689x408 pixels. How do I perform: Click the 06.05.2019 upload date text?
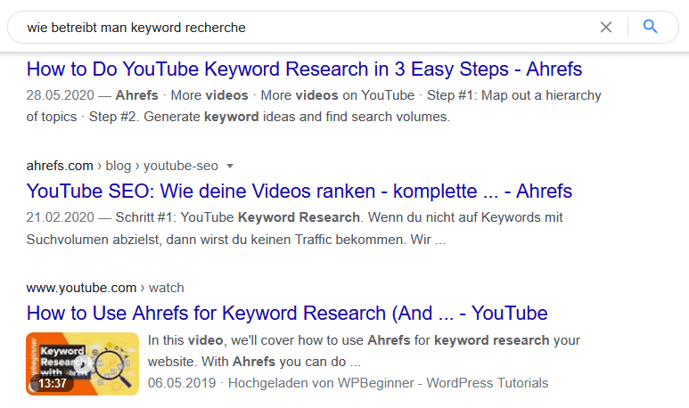pos(183,383)
